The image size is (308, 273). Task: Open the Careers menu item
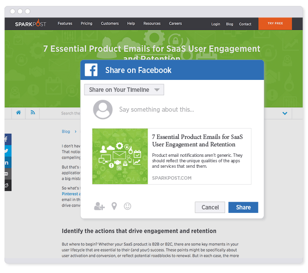pyautogui.click(x=175, y=23)
